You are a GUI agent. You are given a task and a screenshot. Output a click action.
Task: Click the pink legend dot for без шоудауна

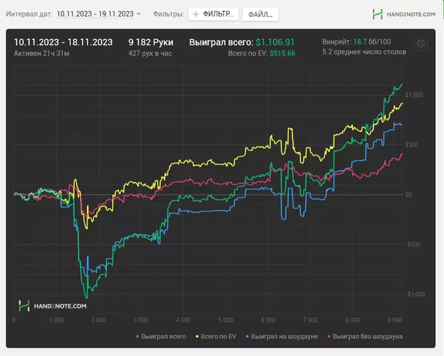click(x=329, y=337)
